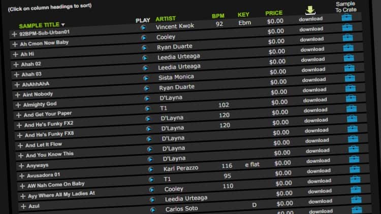
Task: Add Ah Cmon Now Baby to crate
Action: 347,27
